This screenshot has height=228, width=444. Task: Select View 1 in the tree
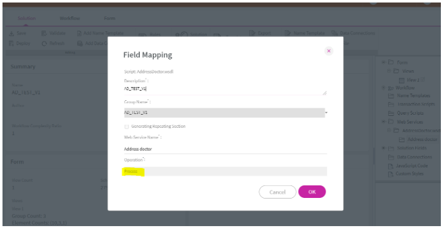[413, 80]
